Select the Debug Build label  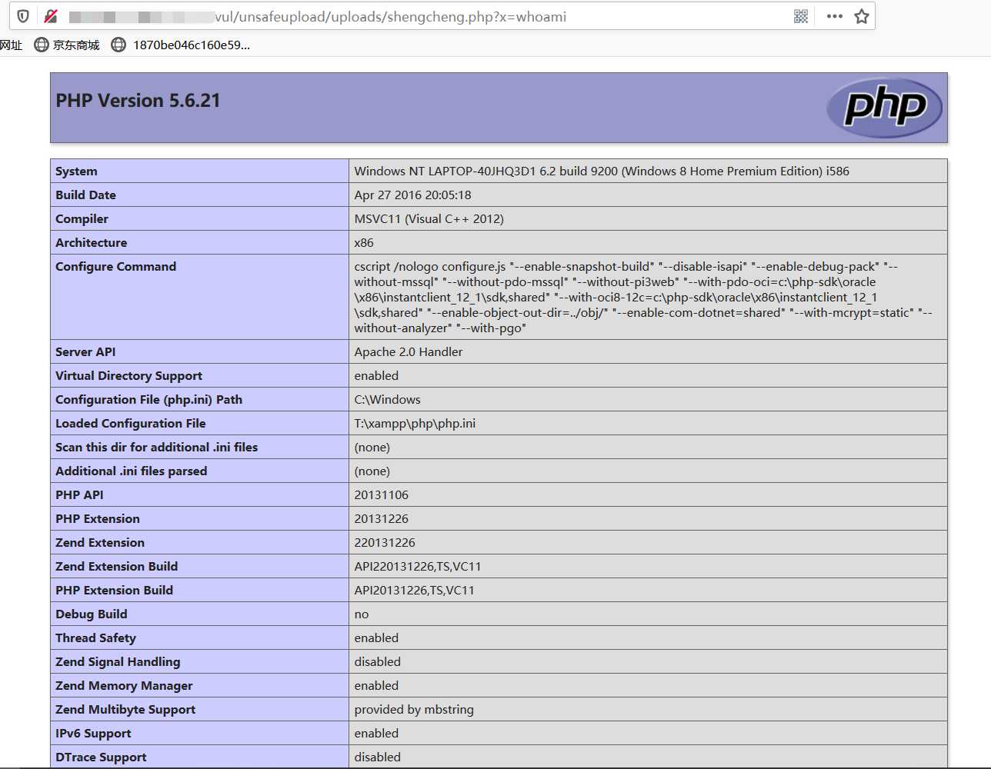(92, 614)
